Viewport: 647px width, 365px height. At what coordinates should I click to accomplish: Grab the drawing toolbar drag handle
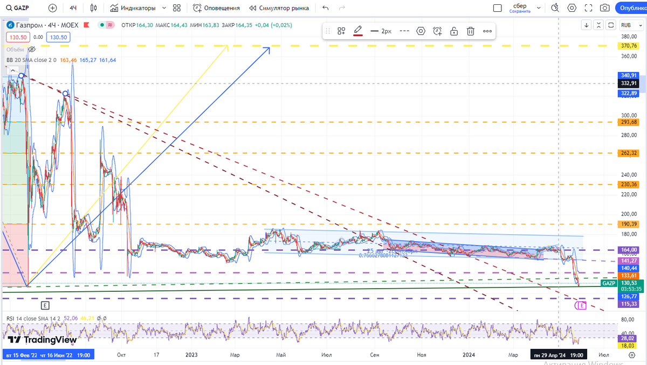328,31
